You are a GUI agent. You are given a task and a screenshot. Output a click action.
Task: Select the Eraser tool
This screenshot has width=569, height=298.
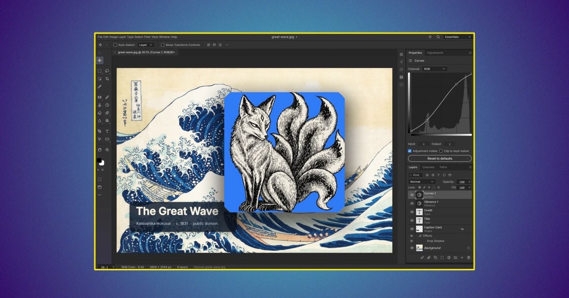coord(99,113)
